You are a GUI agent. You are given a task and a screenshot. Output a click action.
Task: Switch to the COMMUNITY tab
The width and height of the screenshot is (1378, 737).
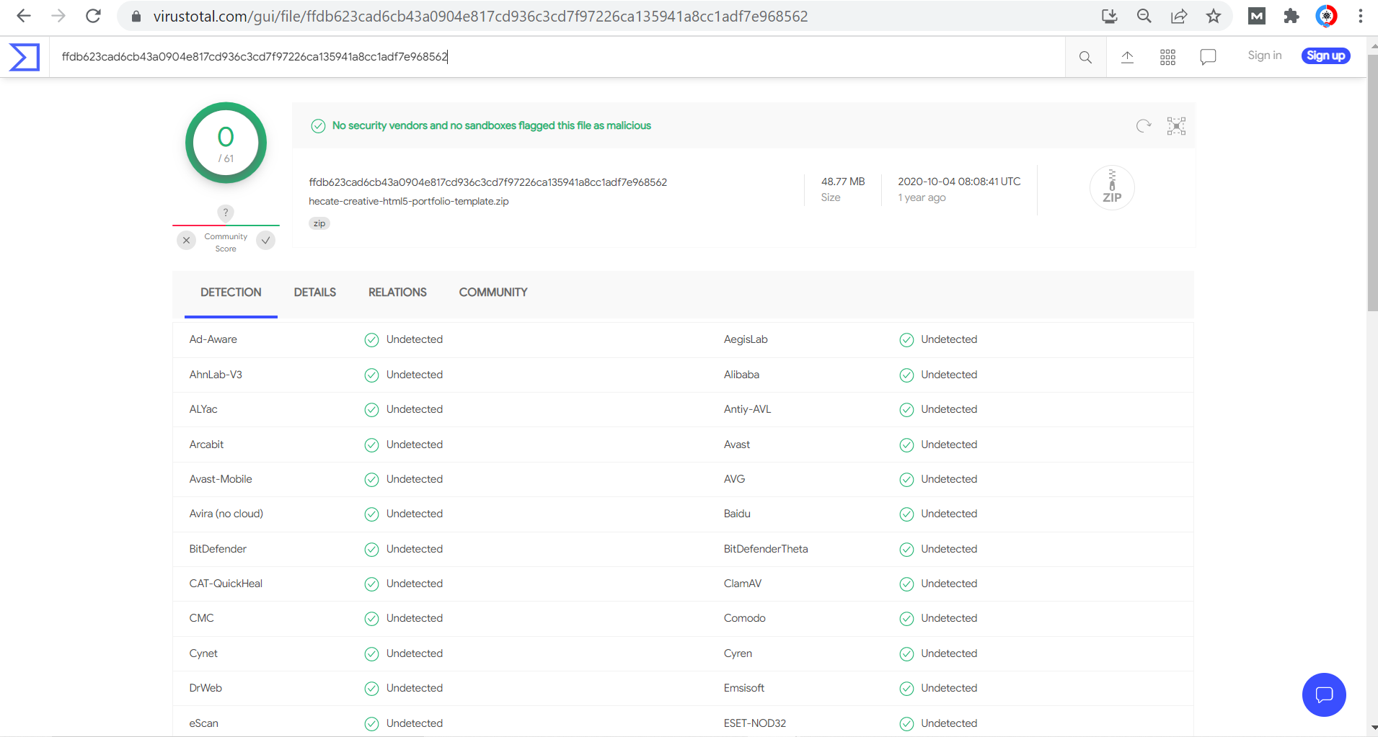point(493,292)
